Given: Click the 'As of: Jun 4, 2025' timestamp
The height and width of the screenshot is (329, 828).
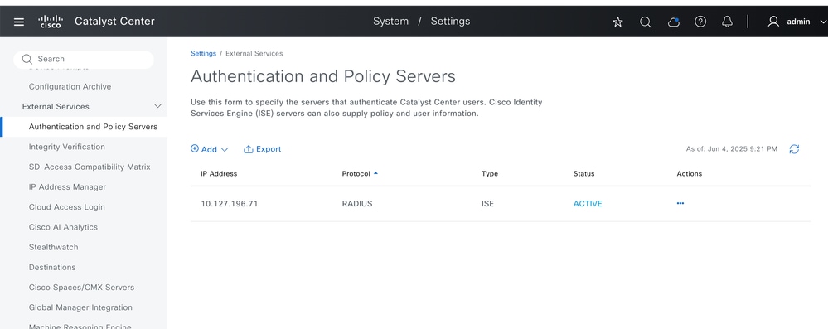Looking at the screenshot, I should 731,149.
